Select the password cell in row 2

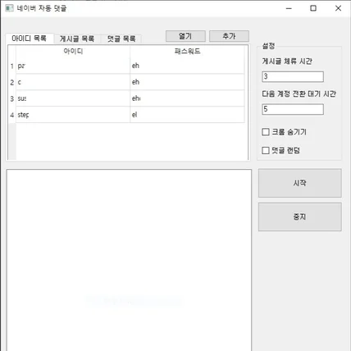pyautogui.click(x=187, y=82)
